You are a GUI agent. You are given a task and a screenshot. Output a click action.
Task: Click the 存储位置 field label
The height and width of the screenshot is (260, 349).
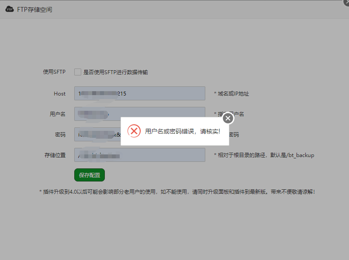(55, 155)
